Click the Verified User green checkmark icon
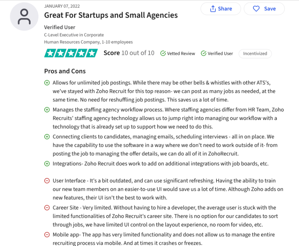Screen dimensions: 299x246 pos(204,53)
